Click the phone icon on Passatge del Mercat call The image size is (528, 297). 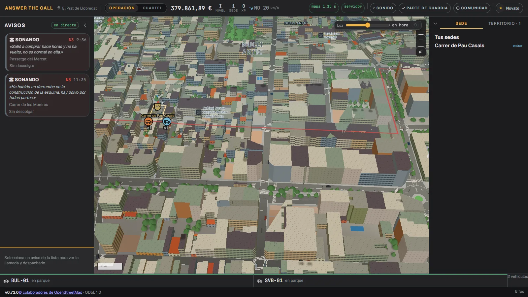(x=12, y=40)
